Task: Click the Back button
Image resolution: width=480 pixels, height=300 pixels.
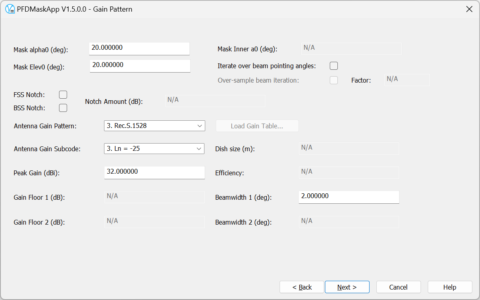Action: click(x=302, y=287)
